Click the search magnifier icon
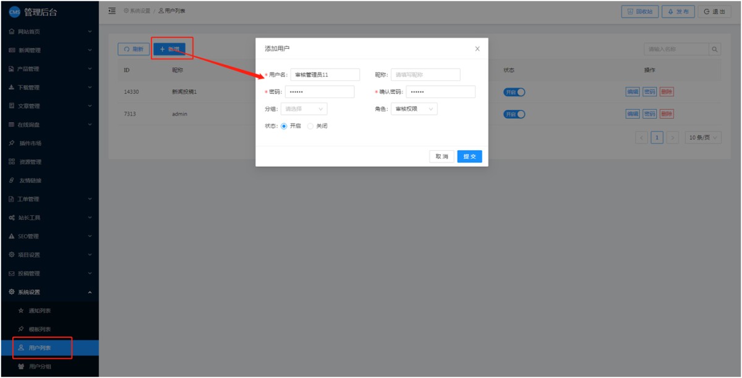742x378 pixels. (x=715, y=49)
